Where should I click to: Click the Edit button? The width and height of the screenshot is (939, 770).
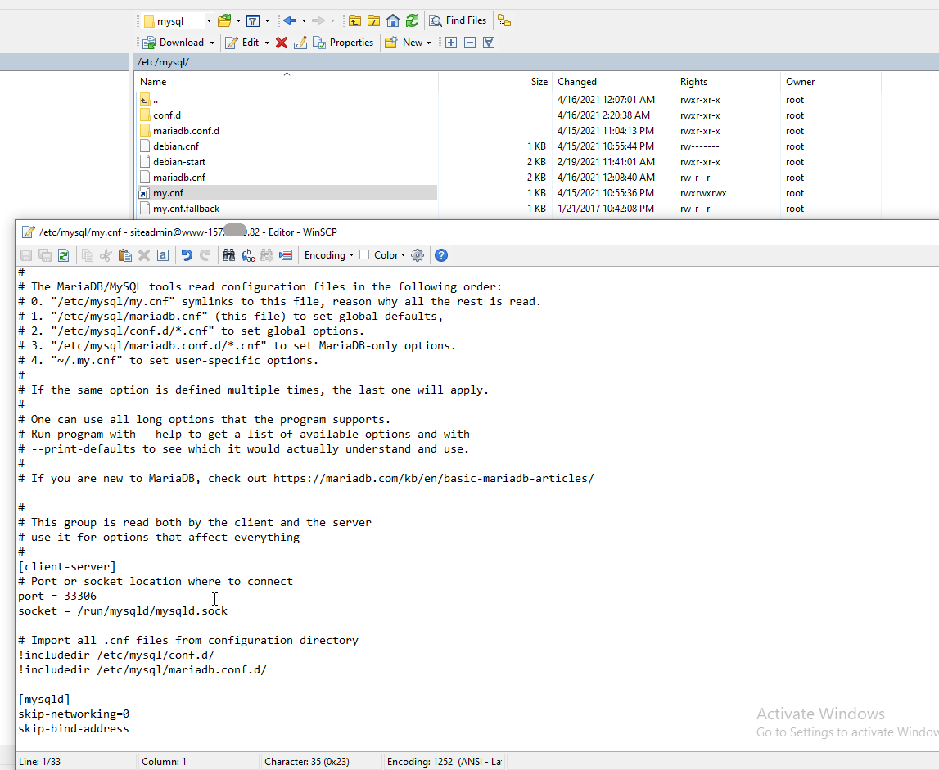pos(242,43)
